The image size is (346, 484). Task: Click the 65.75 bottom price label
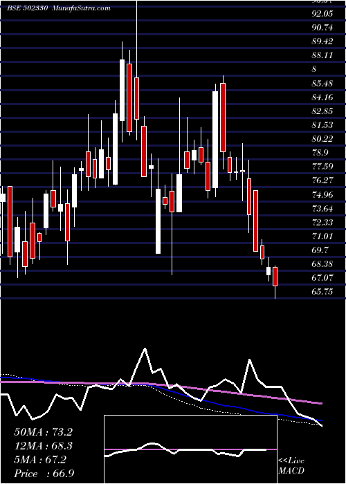click(x=322, y=292)
